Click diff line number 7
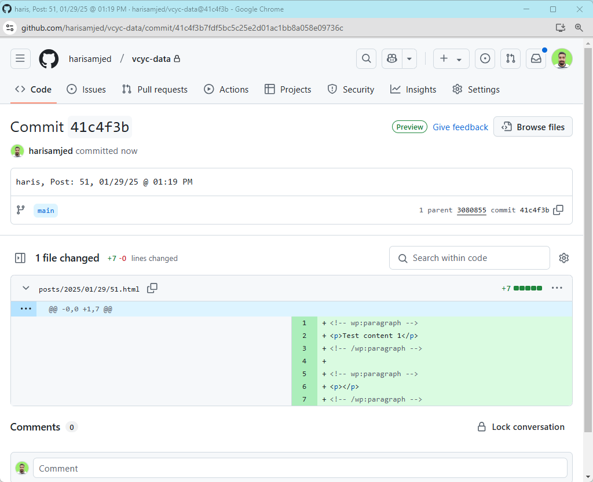 tap(304, 399)
